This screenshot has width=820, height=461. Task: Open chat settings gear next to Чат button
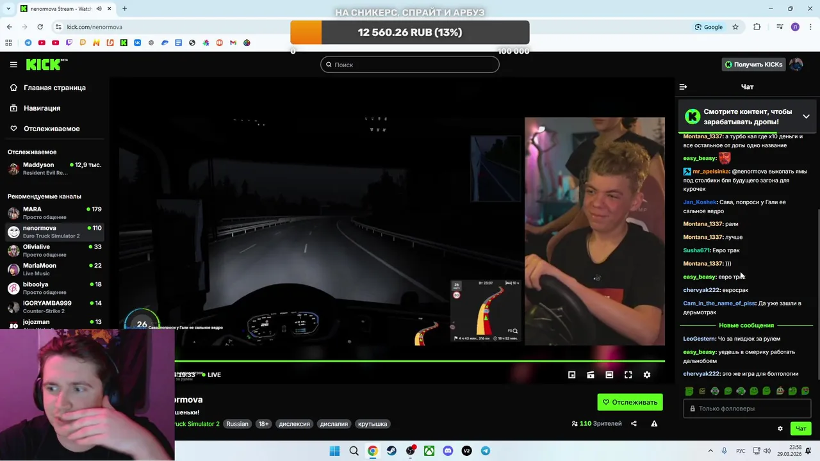click(780, 429)
